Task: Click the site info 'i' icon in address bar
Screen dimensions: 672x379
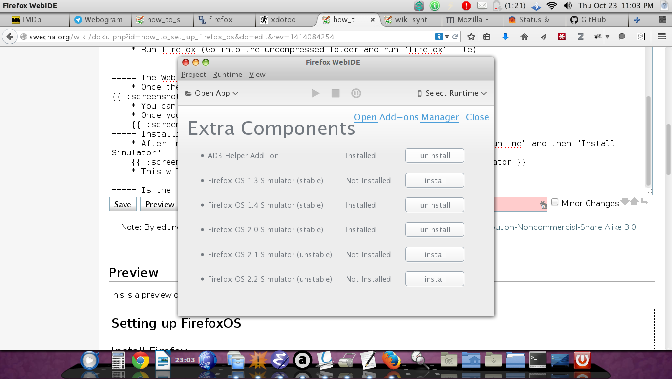Action: [438, 37]
